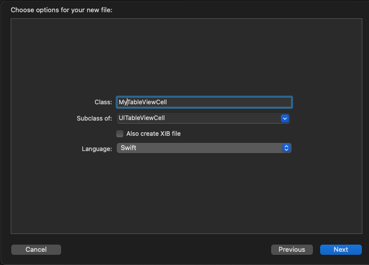Click the 'Class:' label
The height and width of the screenshot is (265, 369).
[103, 102]
